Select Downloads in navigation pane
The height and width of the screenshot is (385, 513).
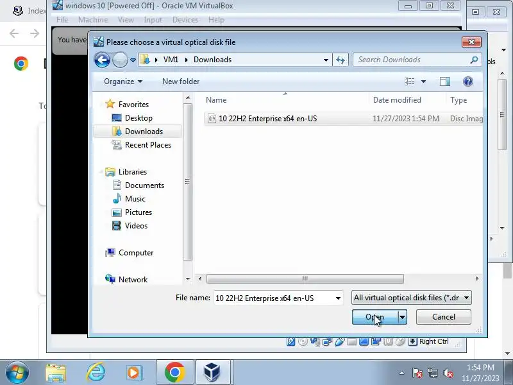144,132
